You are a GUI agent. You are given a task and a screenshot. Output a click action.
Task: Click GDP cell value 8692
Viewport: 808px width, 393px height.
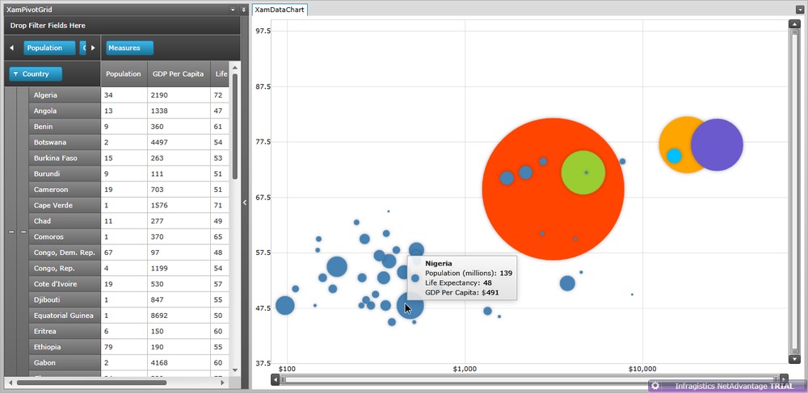(179, 316)
